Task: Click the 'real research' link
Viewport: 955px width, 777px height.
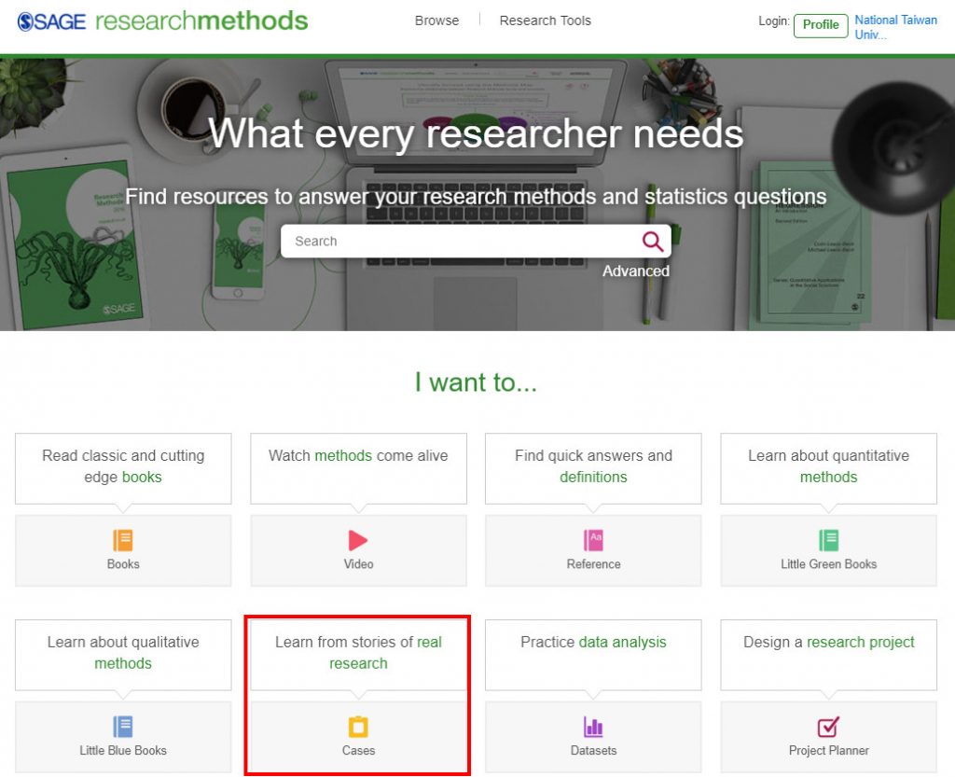Action: pos(385,652)
